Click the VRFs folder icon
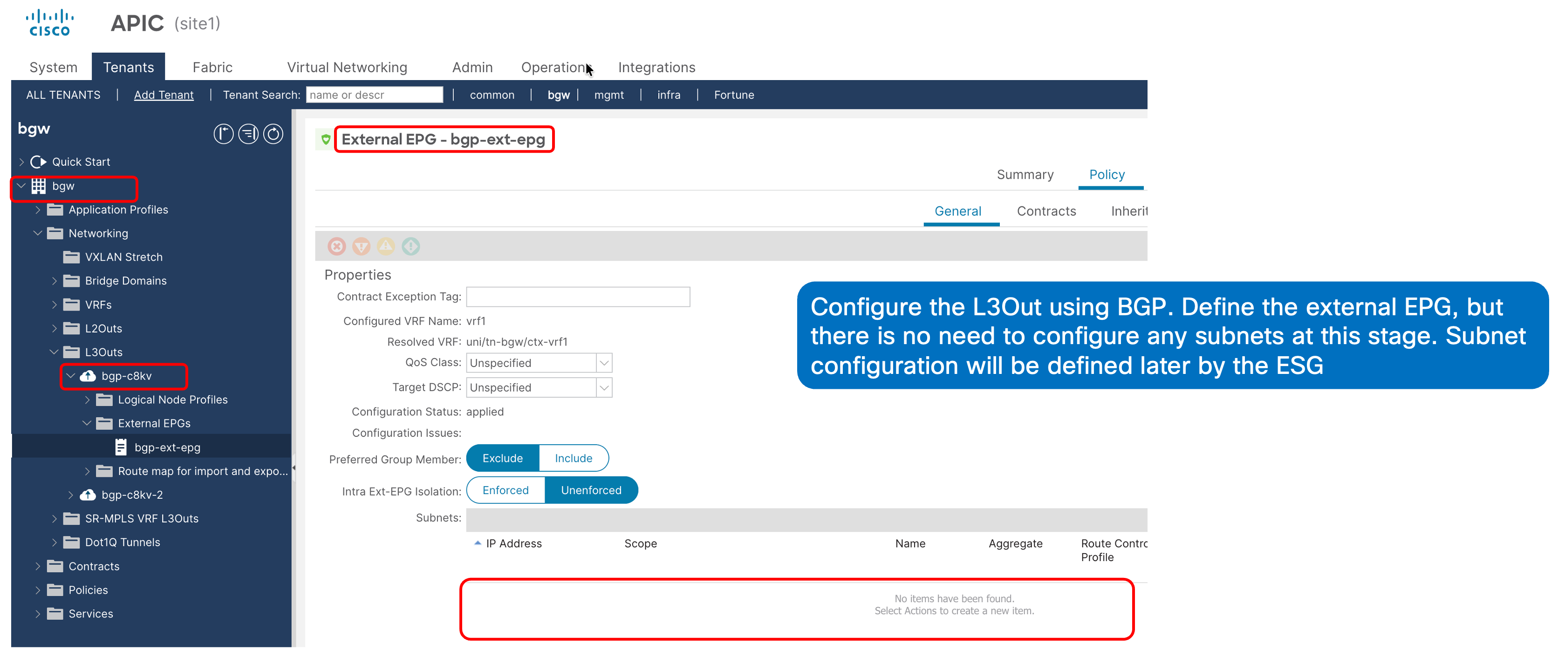The image size is (1558, 651). 71,305
